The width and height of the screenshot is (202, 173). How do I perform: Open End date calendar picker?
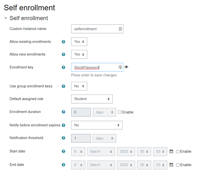[171, 165]
